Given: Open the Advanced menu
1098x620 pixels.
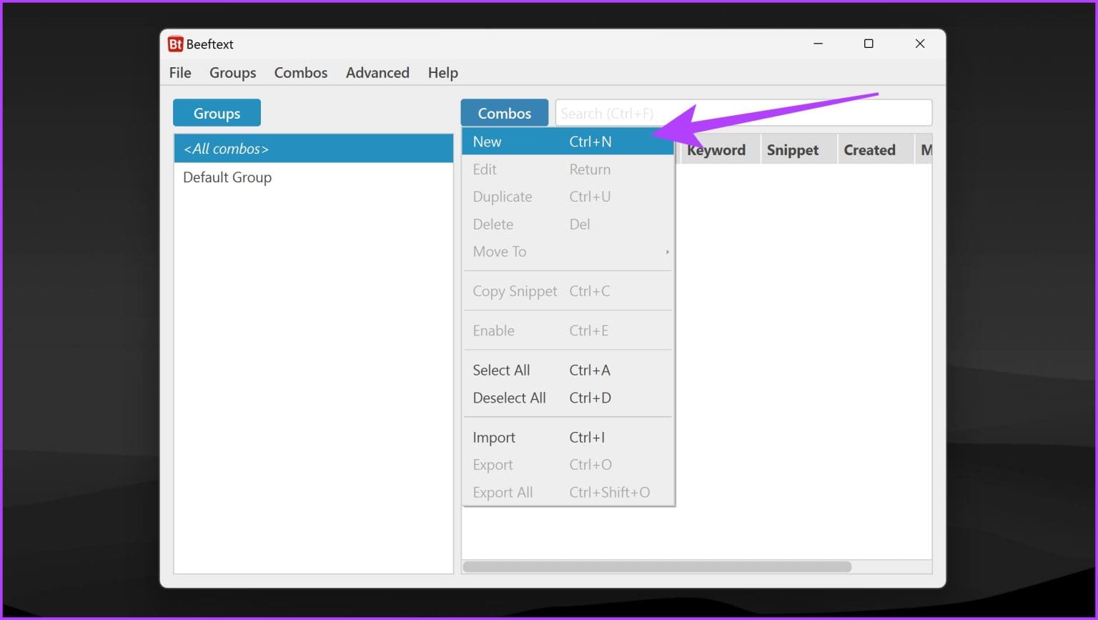Looking at the screenshot, I should coord(377,72).
